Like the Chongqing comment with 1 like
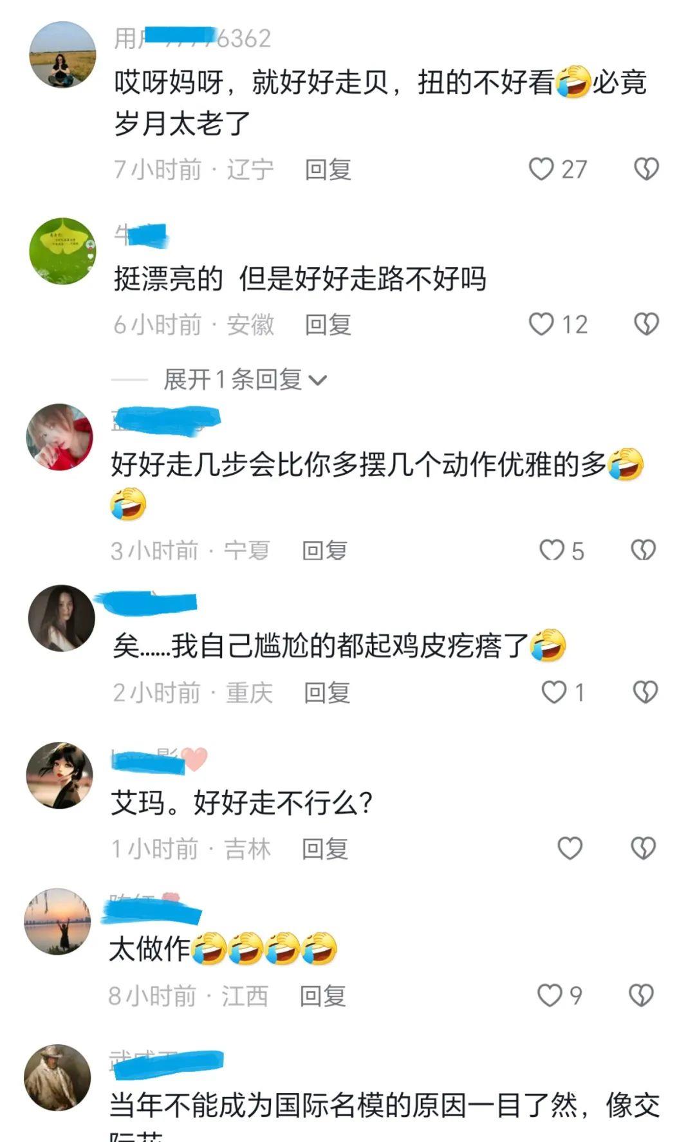The height and width of the screenshot is (1142, 695). pos(553,692)
